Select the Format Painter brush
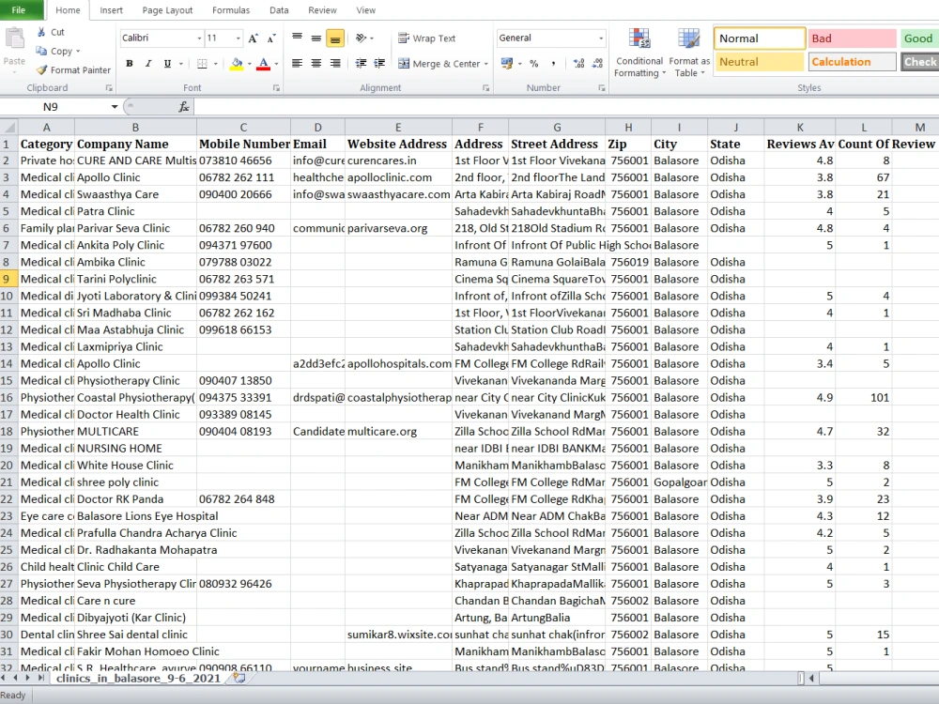This screenshot has width=939, height=704. (x=41, y=70)
